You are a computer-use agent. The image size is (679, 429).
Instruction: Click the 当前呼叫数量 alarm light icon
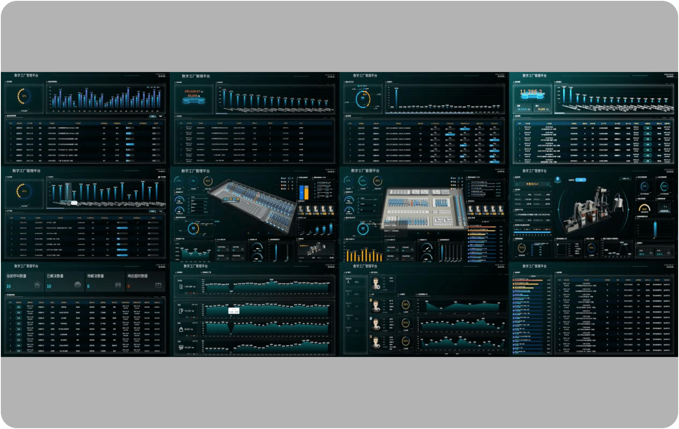[x=37, y=285]
